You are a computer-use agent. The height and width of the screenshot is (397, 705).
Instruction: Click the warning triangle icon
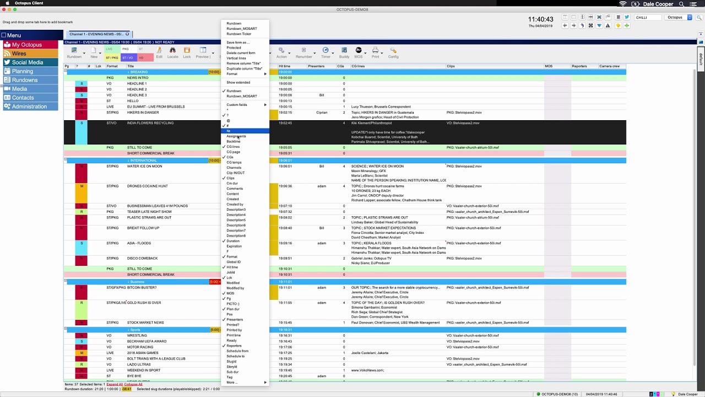point(608,25)
